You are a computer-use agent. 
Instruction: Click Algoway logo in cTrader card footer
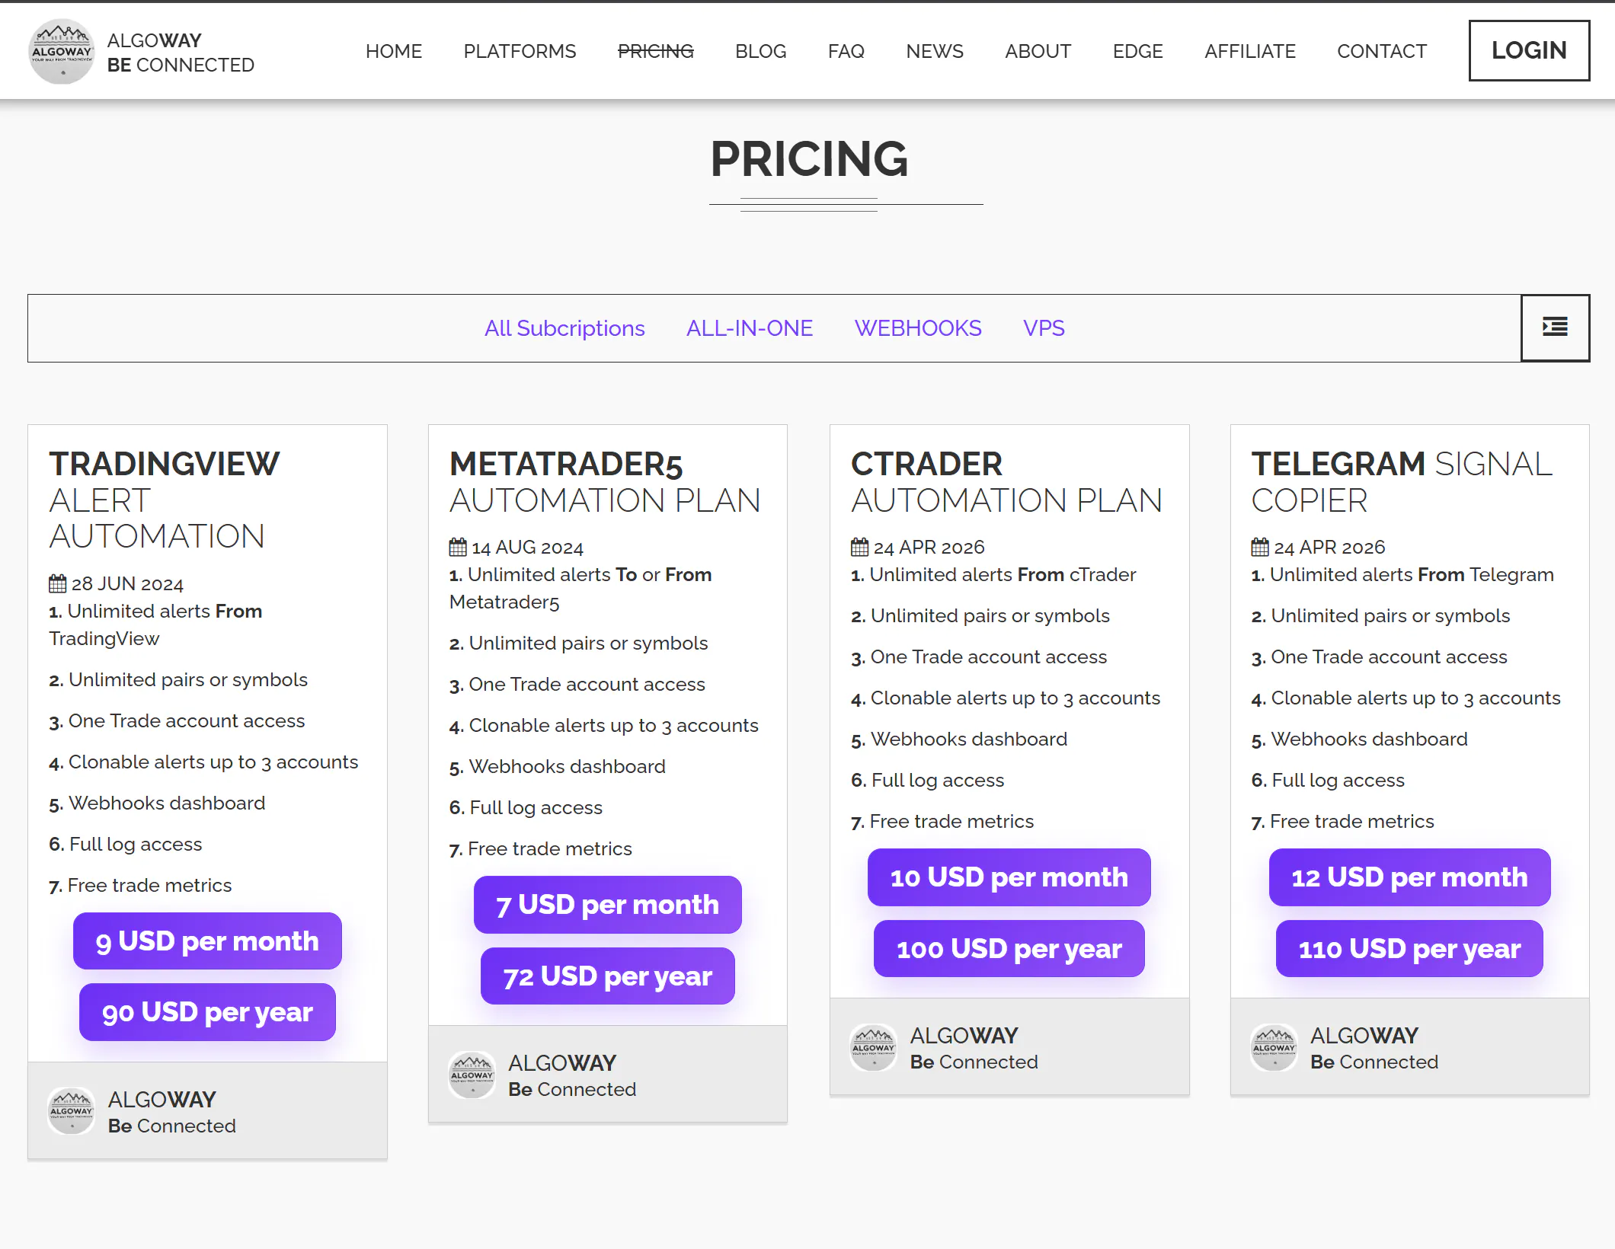(x=874, y=1047)
